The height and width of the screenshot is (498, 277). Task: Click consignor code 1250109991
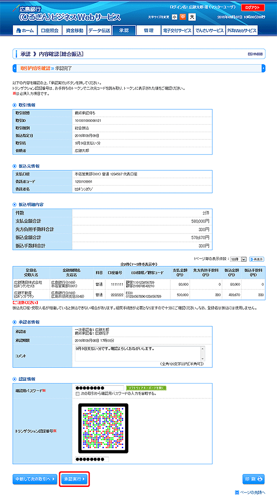(x=84, y=182)
